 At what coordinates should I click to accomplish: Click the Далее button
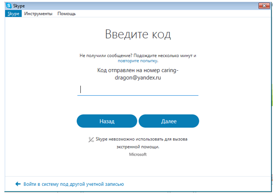[169, 121]
